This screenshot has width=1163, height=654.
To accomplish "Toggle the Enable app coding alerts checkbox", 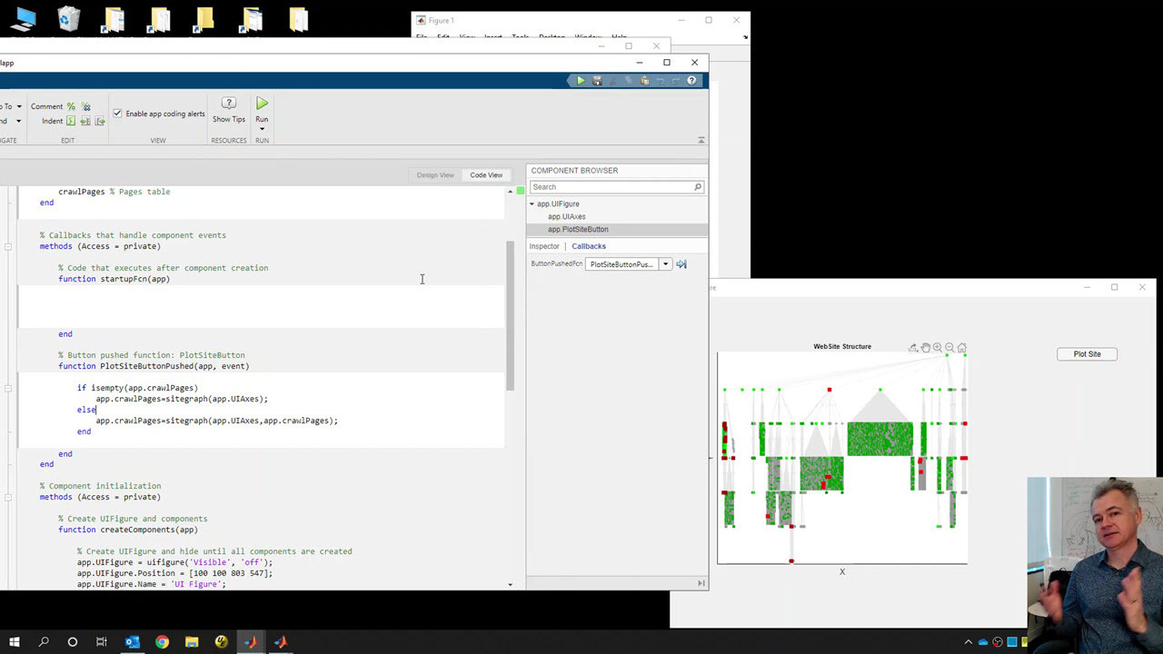I will (117, 114).
